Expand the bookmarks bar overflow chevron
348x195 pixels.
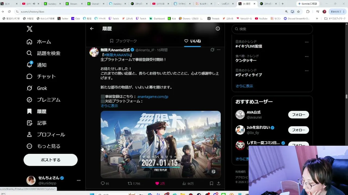pos(317,18)
